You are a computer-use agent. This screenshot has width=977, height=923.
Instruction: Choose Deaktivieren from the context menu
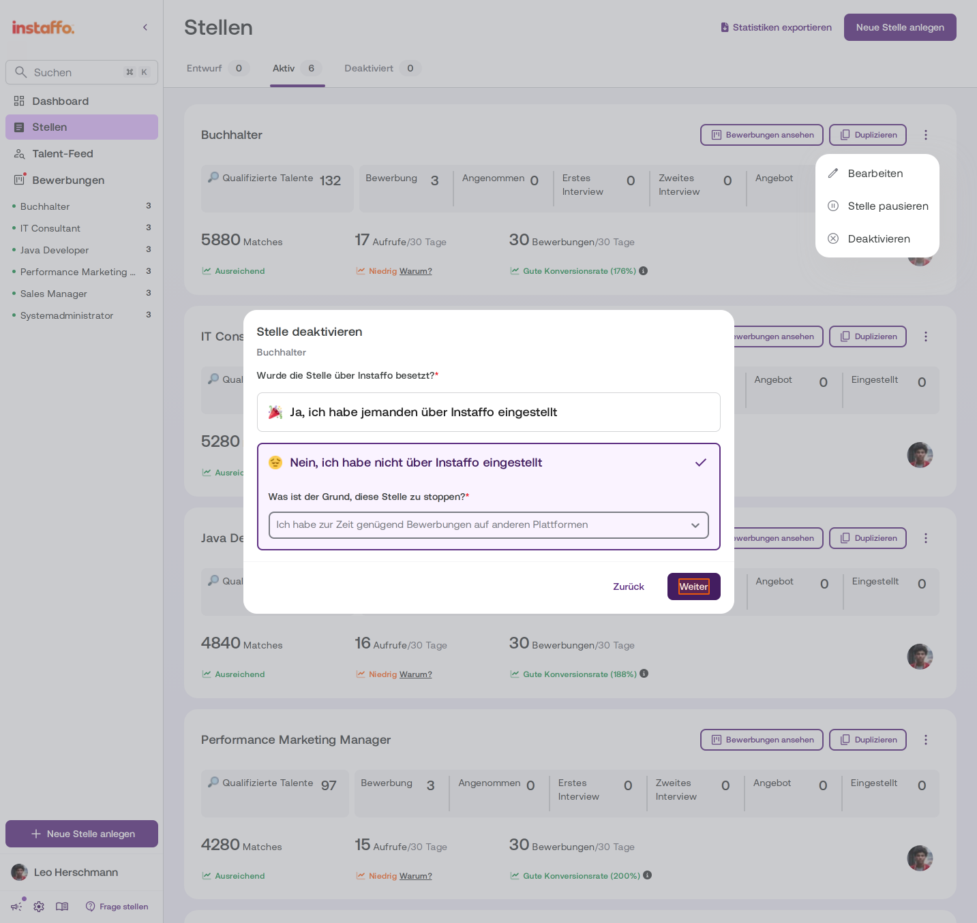pyautogui.click(x=877, y=239)
